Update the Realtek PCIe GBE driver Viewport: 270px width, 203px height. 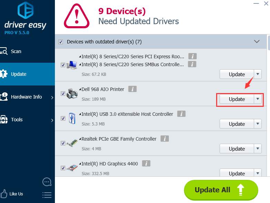[x=237, y=149]
